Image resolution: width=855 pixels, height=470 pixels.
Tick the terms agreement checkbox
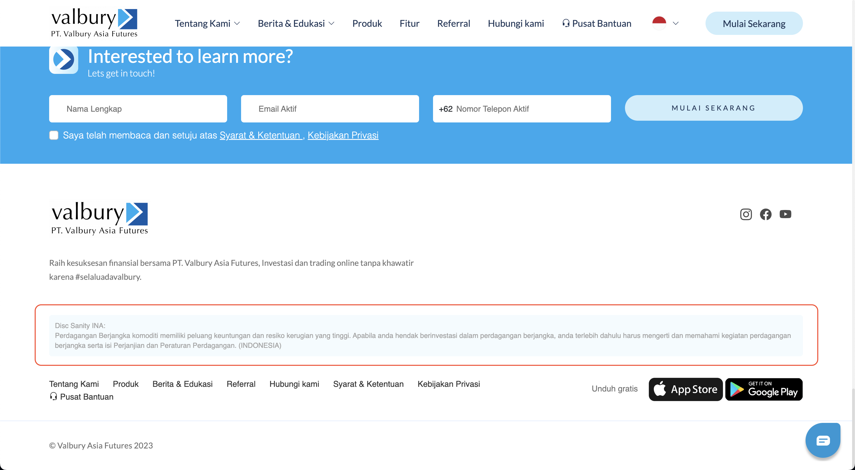[54, 135]
